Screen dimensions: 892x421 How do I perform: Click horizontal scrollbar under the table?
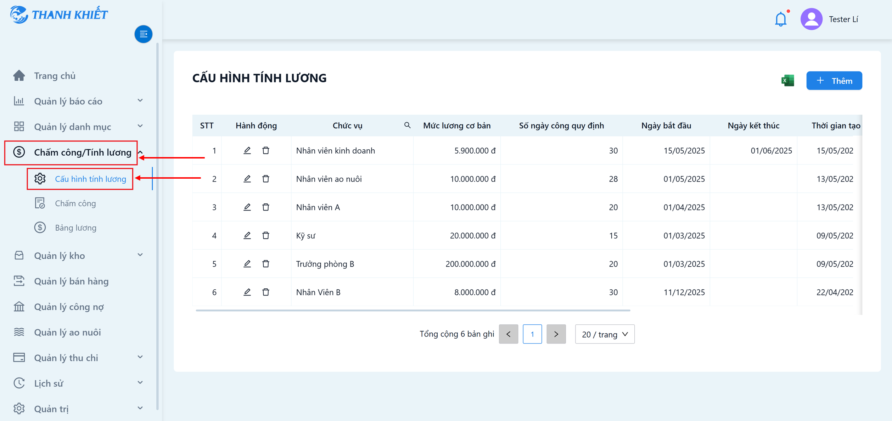point(413,310)
